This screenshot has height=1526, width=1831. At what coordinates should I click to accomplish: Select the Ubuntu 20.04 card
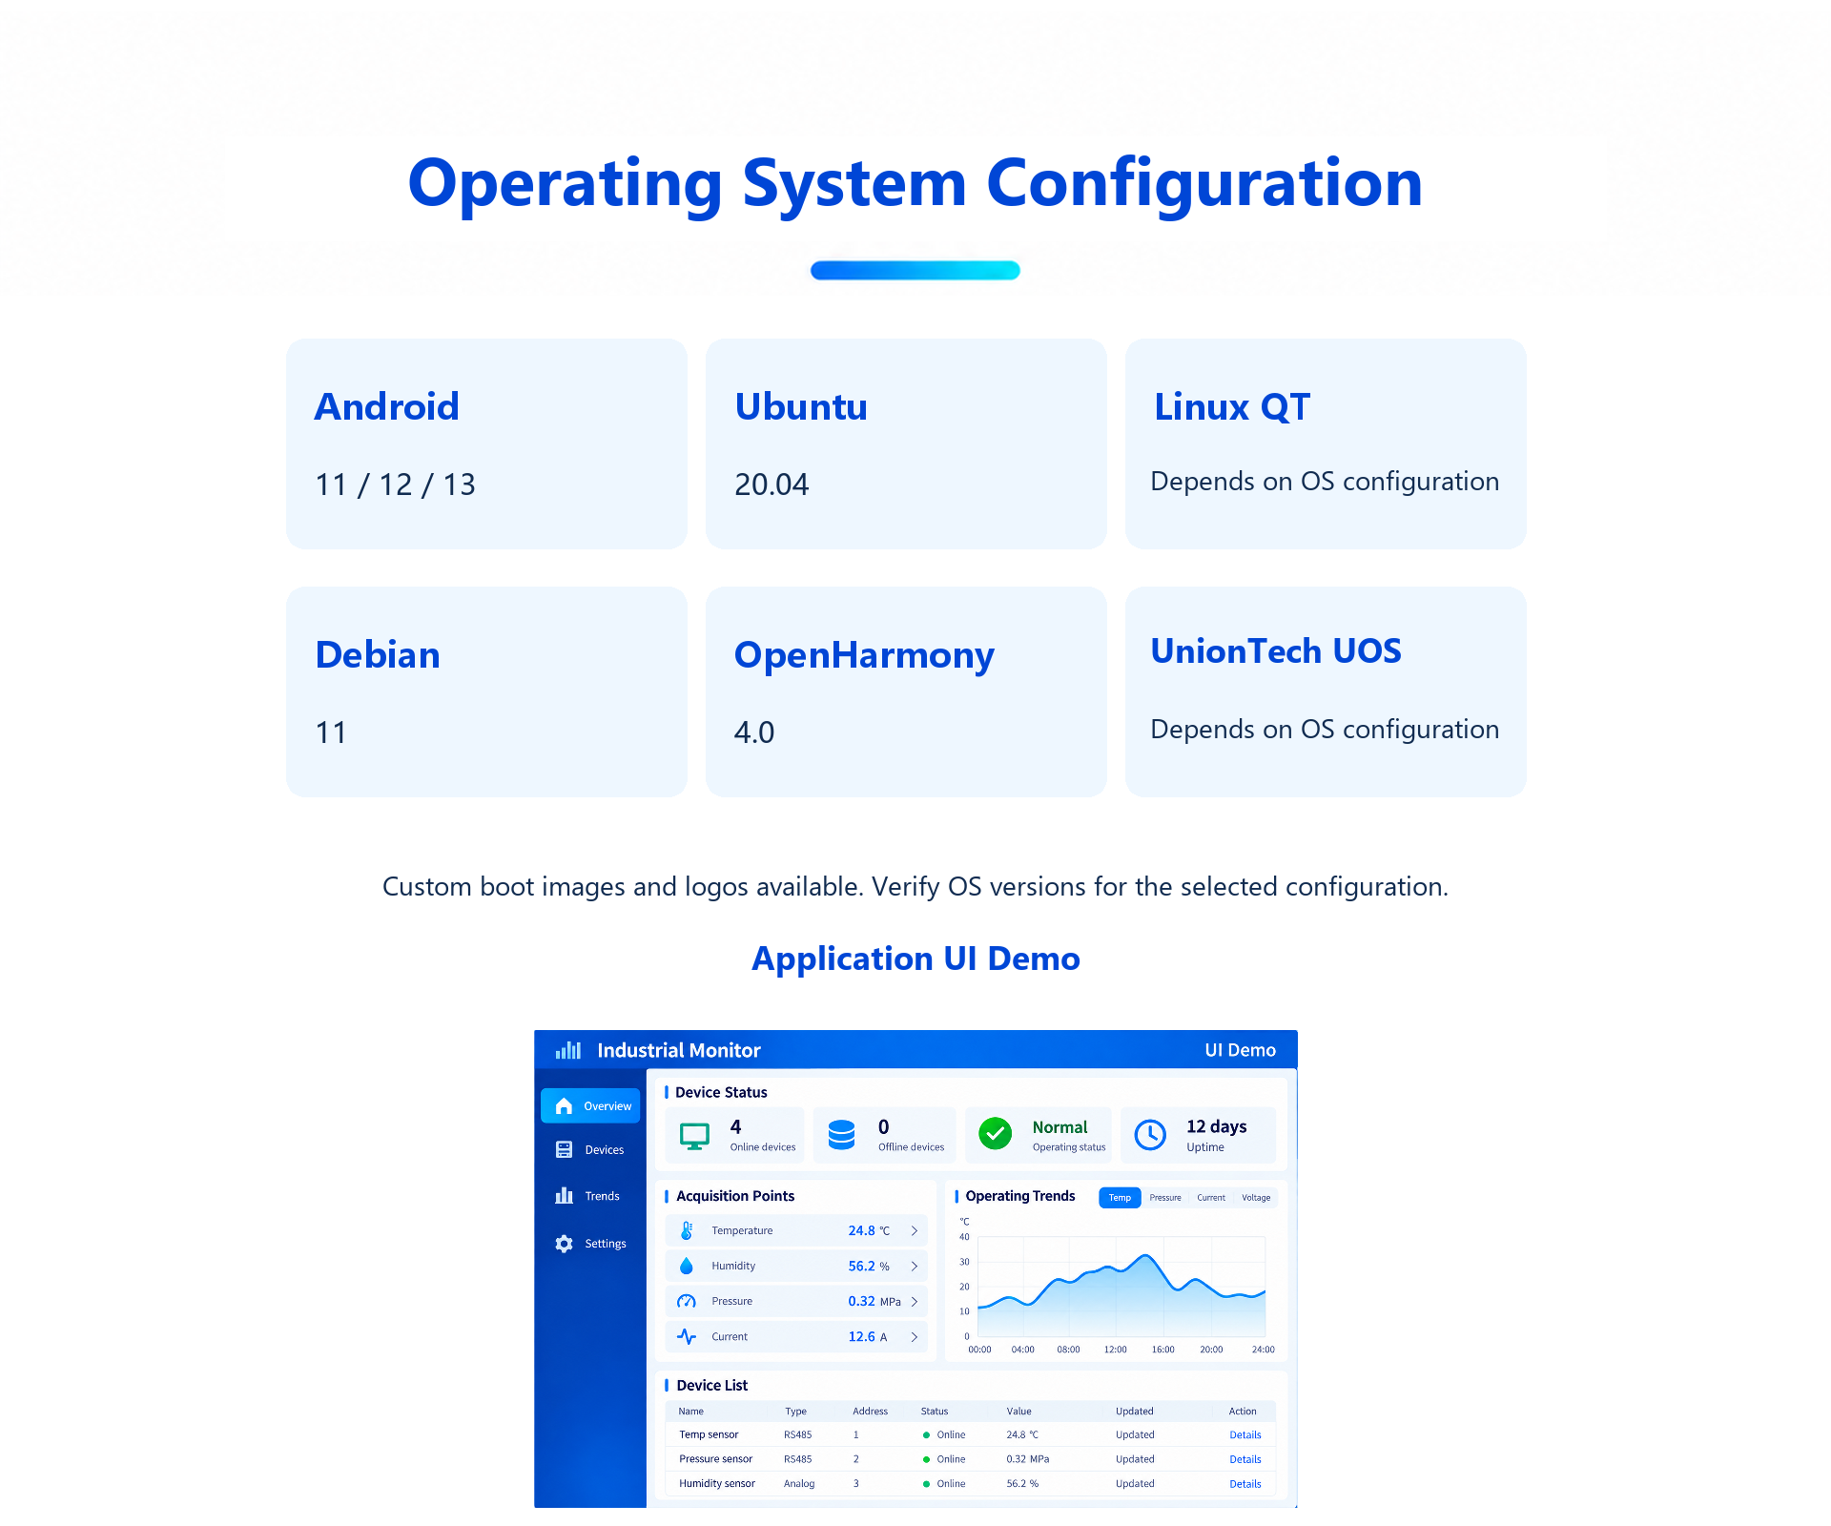point(906,443)
